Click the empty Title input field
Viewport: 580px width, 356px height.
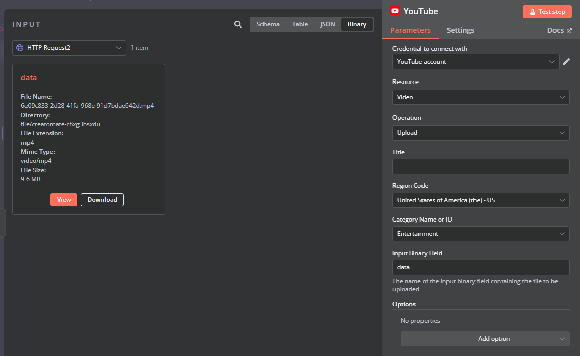481,167
